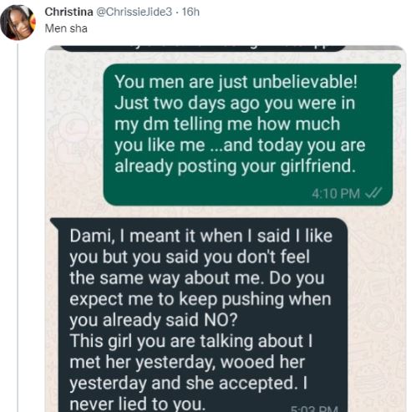Click the Christina display name
Viewport: 411px width, 412px height.
68,12
